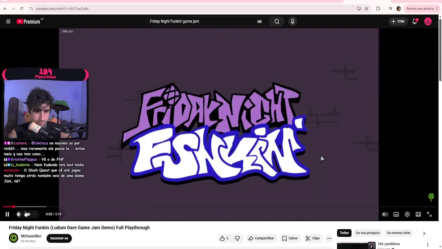The image size is (442, 249).
Task: Install app icon in the address bar
Action: point(359,9)
